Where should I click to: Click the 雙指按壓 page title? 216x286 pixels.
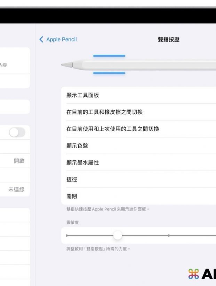point(168,40)
